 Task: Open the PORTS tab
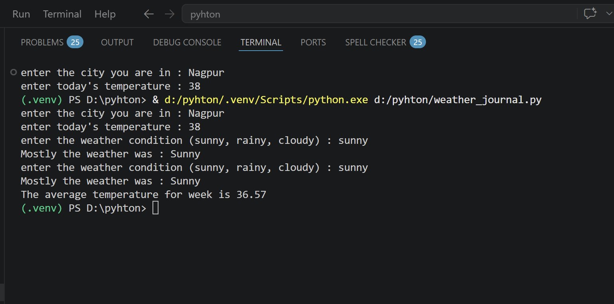click(x=313, y=42)
